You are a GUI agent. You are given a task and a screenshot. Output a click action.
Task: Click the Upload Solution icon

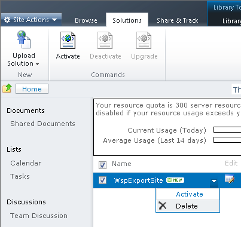pos(24,39)
